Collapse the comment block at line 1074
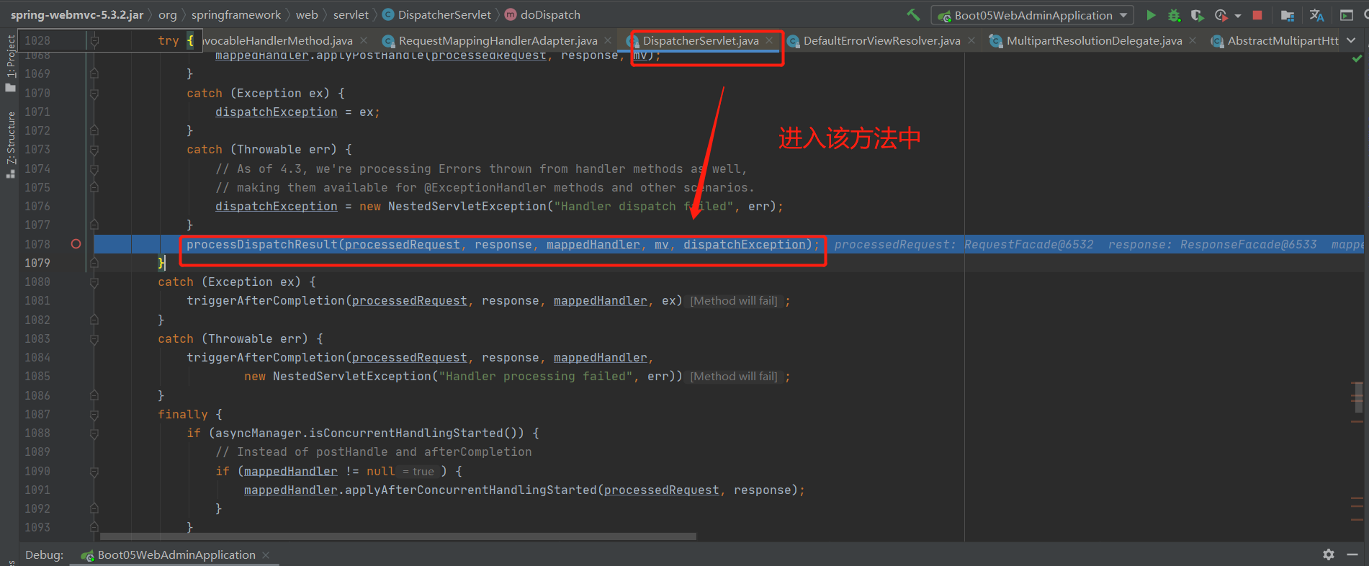Viewport: 1369px width, 566px height. pyautogui.click(x=94, y=169)
